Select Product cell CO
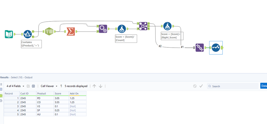 click(45, 102)
